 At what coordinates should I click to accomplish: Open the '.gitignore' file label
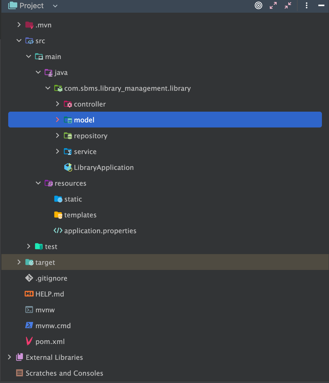point(51,278)
